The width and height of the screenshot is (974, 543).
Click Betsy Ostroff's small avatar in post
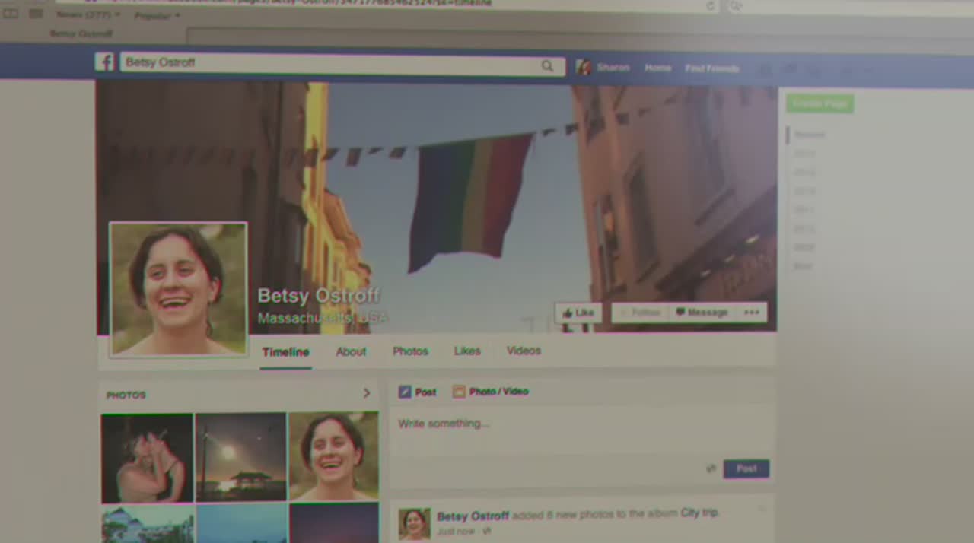coord(415,524)
